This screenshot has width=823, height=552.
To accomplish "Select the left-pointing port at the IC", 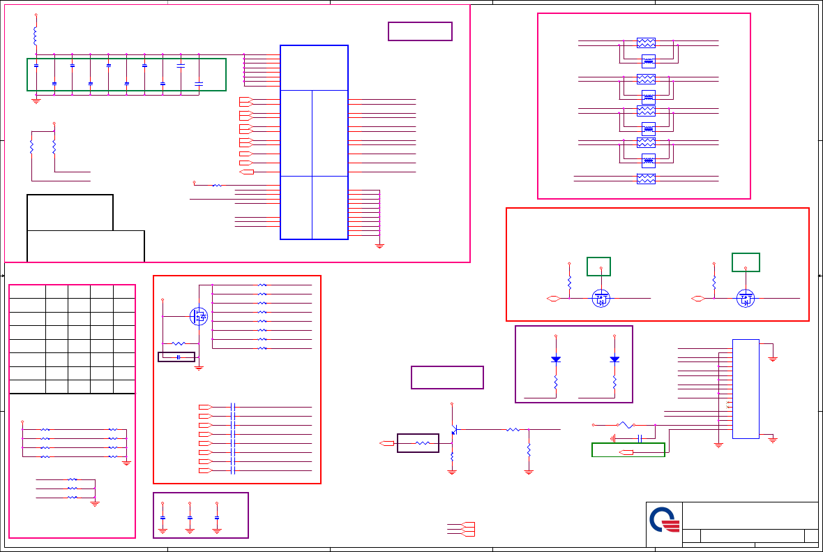I will point(247,172).
